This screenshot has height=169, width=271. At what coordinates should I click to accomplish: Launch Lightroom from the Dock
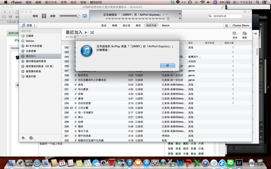coord(239,163)
